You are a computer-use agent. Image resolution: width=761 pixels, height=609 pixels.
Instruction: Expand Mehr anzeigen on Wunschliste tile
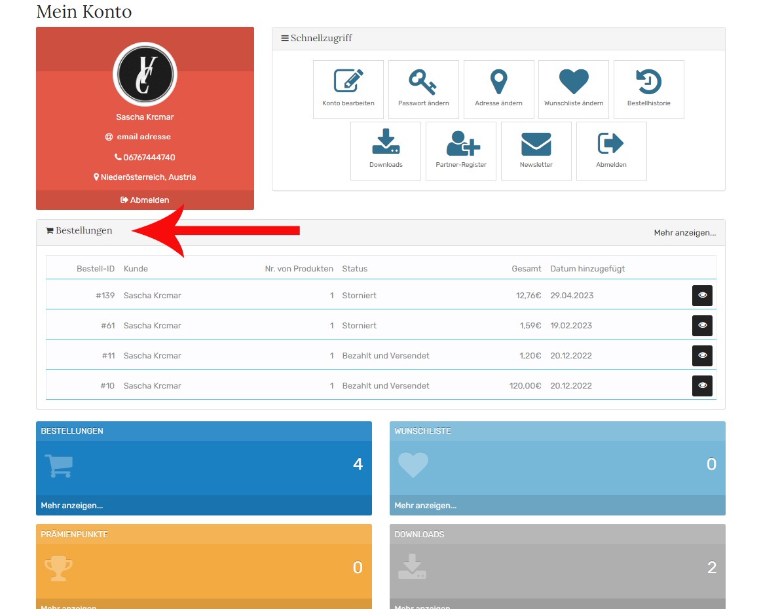(x=425, y=506)
